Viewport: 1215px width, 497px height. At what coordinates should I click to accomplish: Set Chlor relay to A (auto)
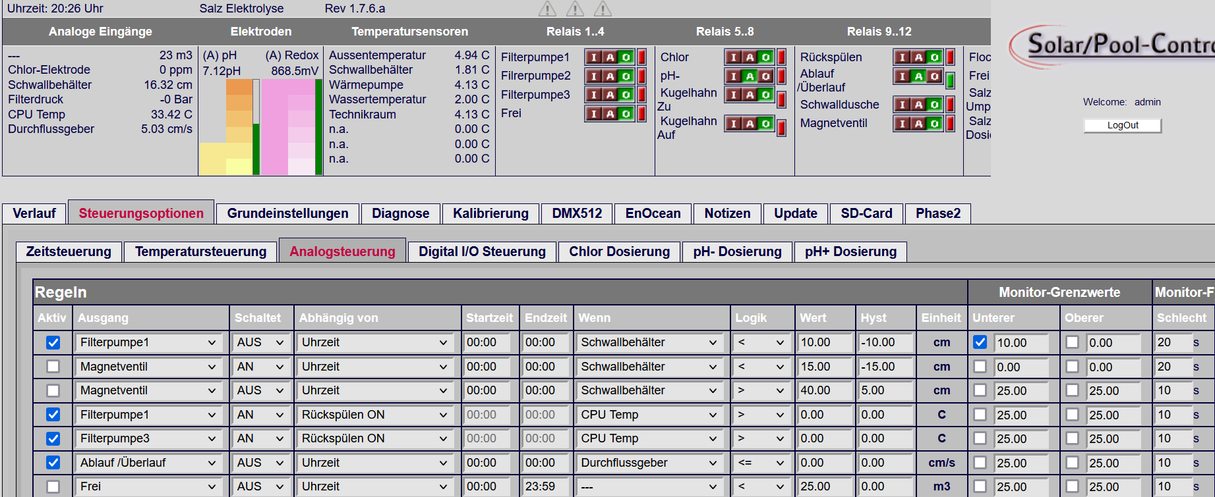click(750, 57)
